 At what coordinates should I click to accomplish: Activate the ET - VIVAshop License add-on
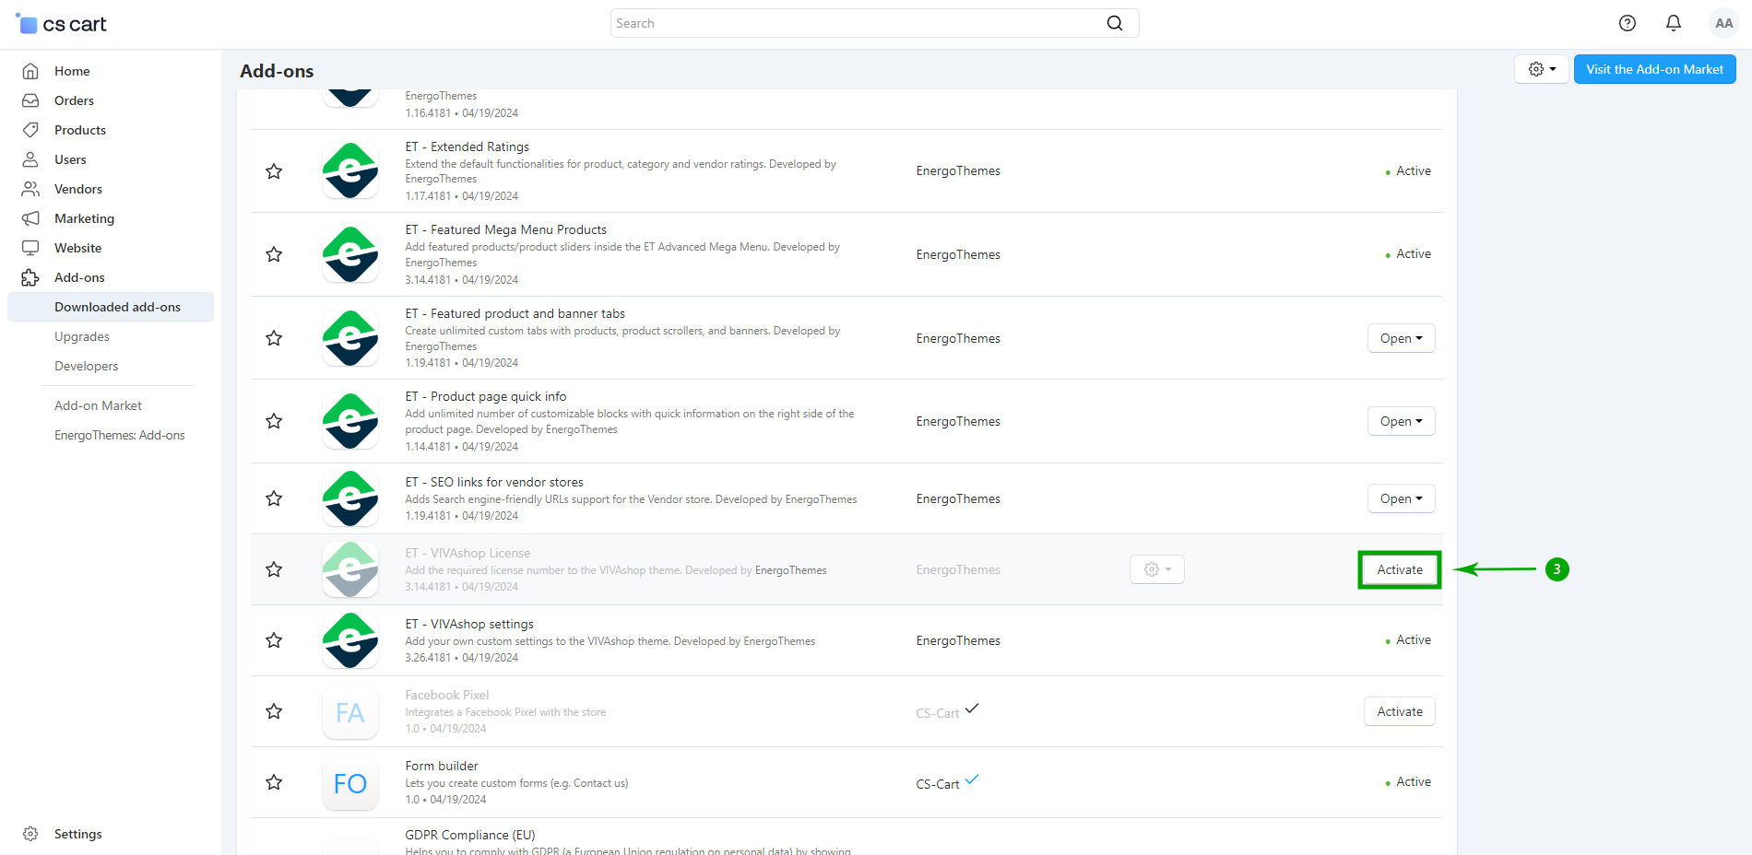click(x=1399, y=569)
